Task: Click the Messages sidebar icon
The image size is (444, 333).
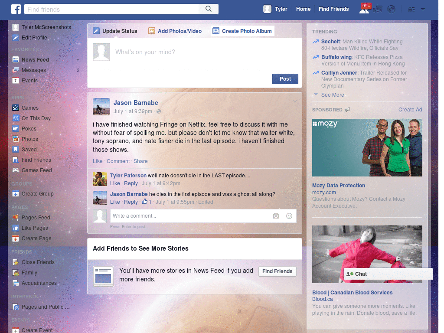Action: click(16, 70)
